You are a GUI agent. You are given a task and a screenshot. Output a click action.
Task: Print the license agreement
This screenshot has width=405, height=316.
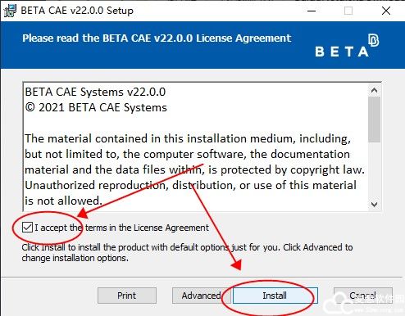(127, 296)
